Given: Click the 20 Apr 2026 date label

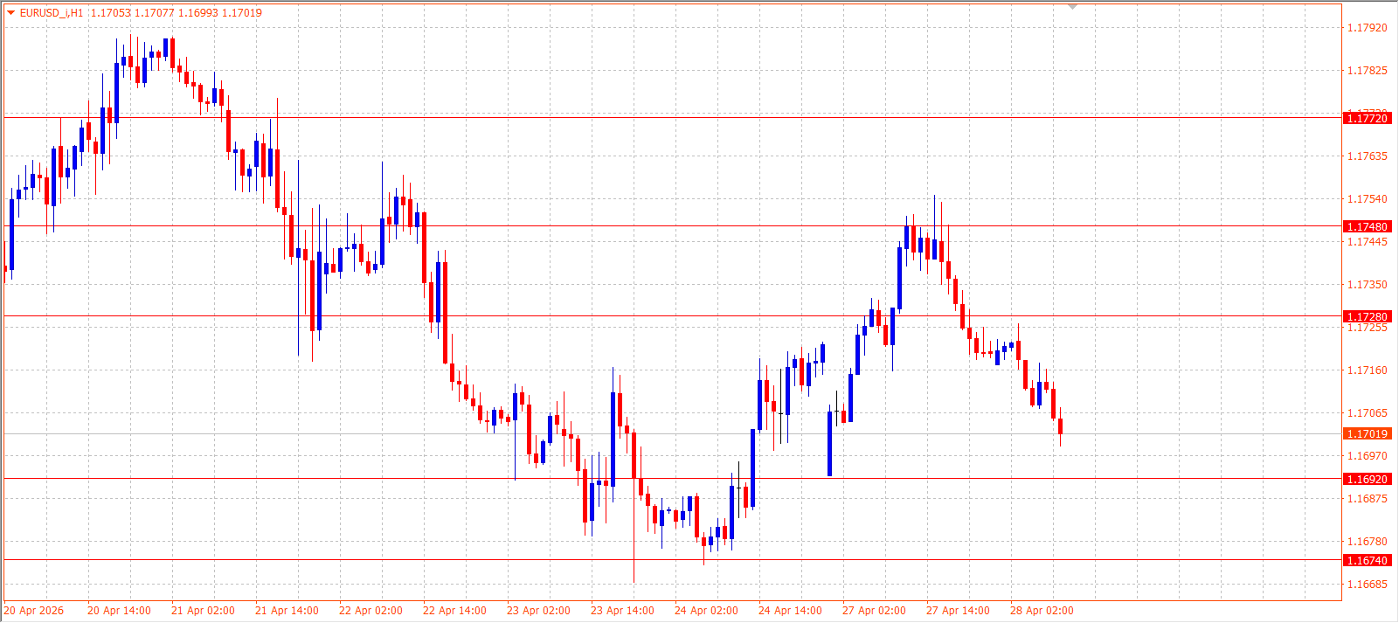Looking at the screenshot, I should (34, 611).
